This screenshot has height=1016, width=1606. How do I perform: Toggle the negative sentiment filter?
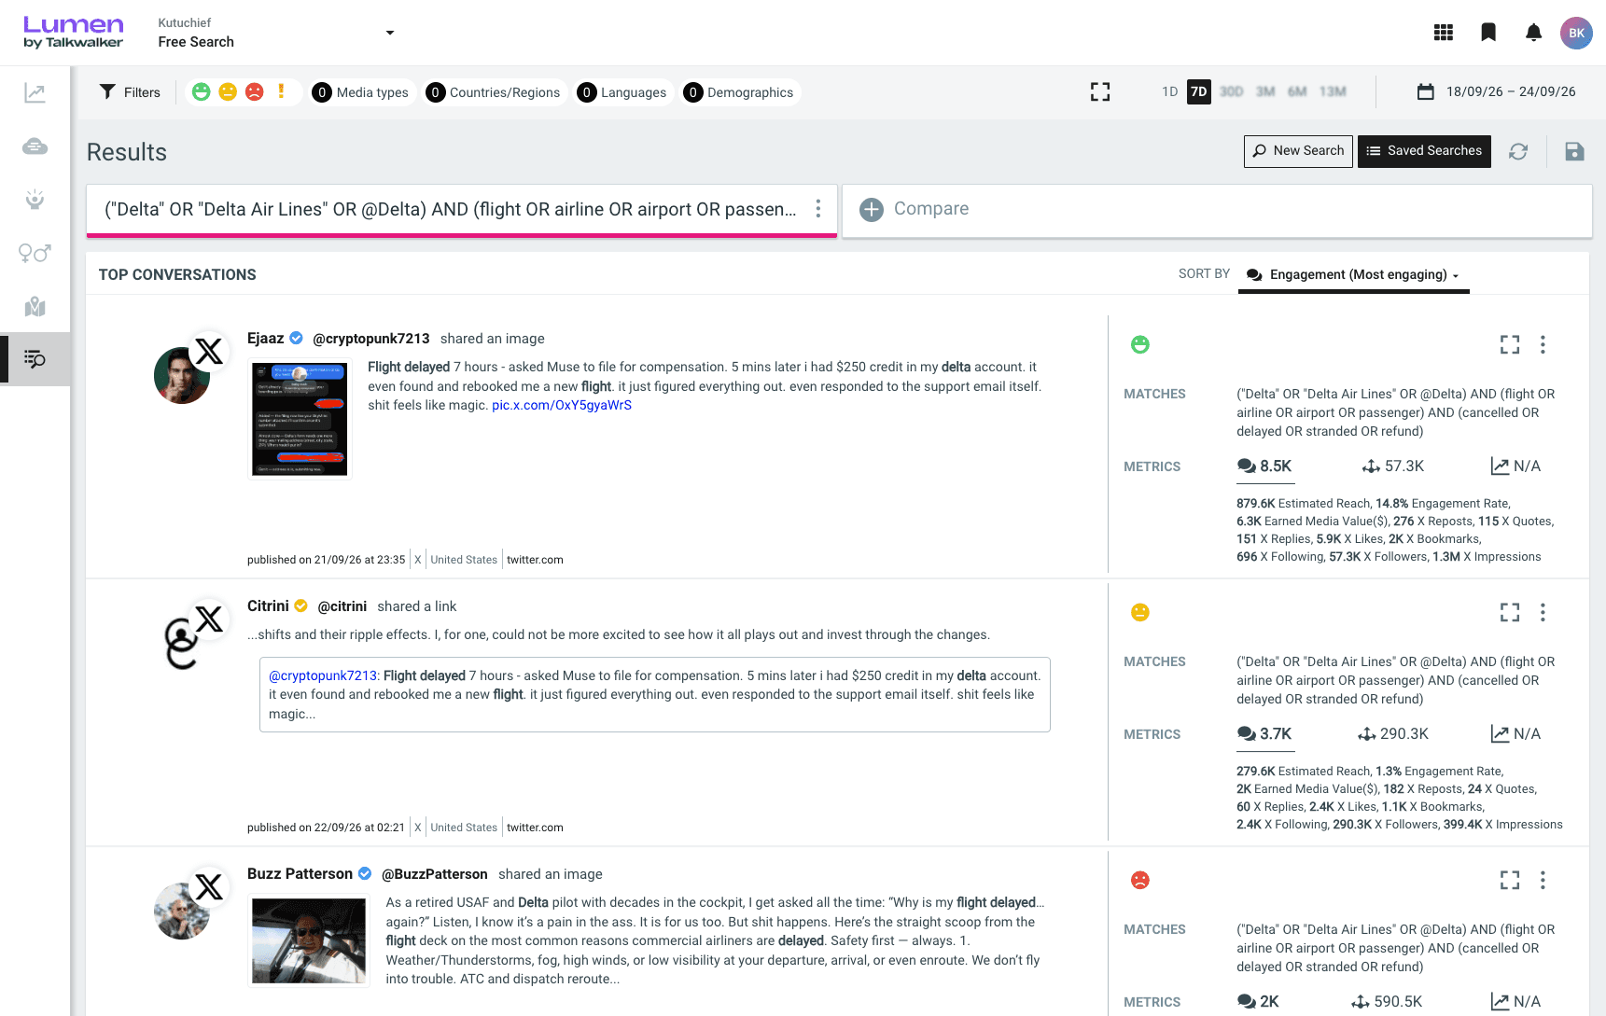point(254,91)
